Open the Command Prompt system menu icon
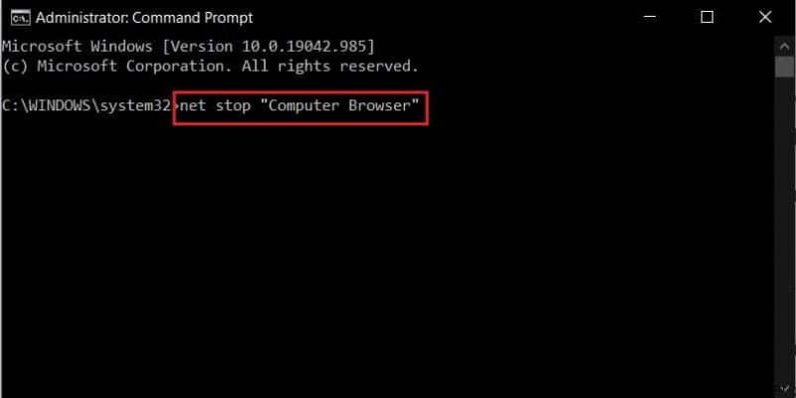 tap(19, 18)
